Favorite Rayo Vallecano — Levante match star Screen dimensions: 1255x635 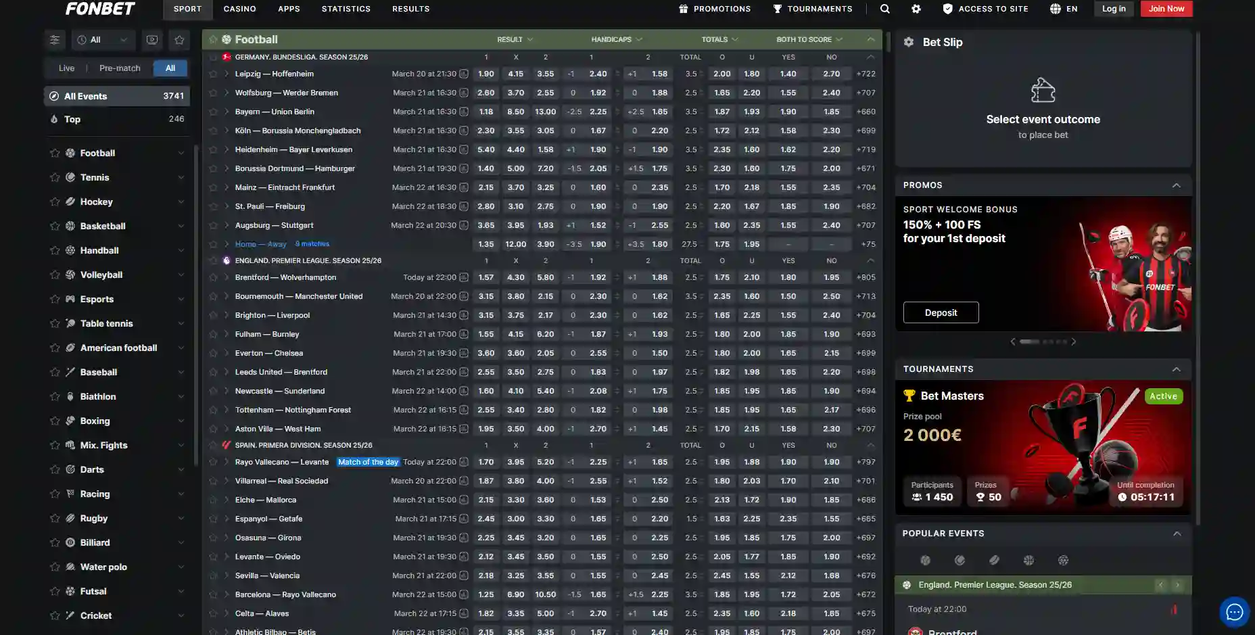(213, 462)
